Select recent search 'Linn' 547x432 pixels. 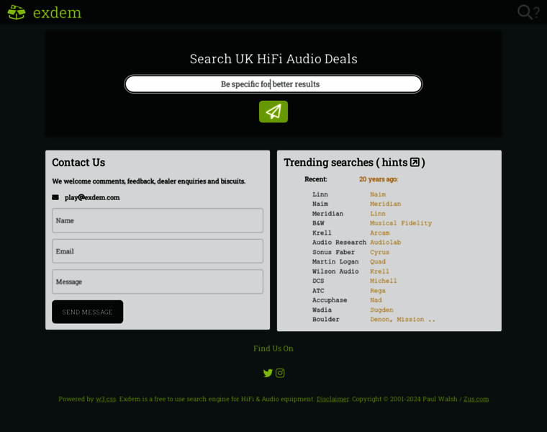[320, 194]
